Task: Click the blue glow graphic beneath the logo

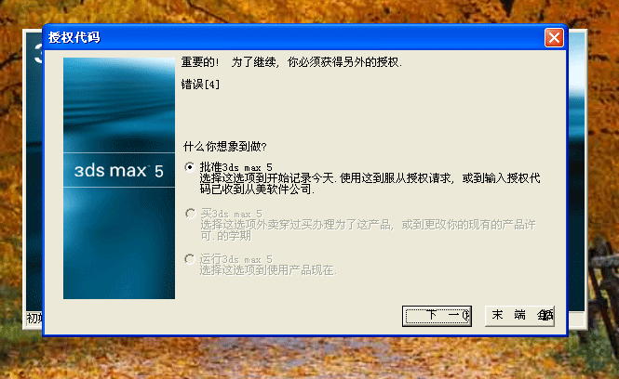Action: pyautogui.click(x=119, y=242)
